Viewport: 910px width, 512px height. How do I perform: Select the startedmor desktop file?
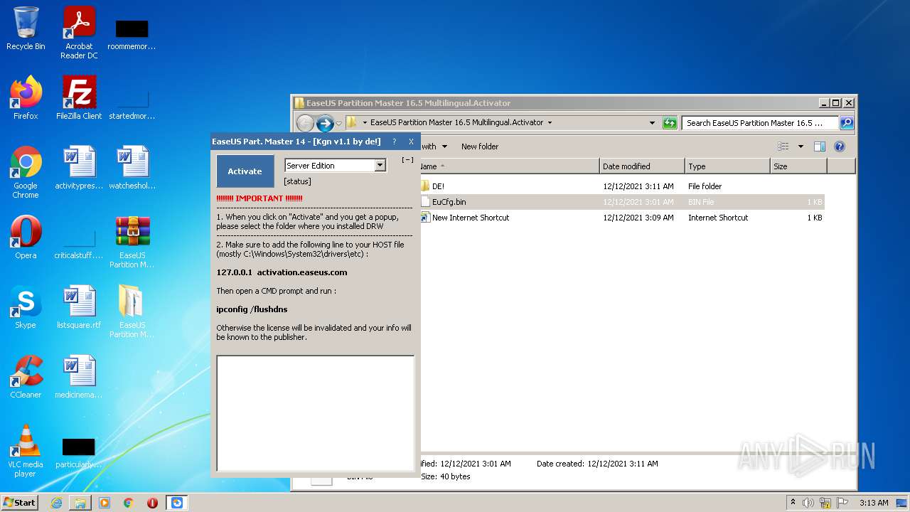point(132,103)
